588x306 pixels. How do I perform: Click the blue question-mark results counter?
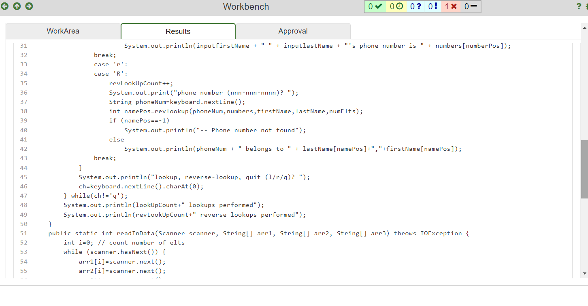416,6
